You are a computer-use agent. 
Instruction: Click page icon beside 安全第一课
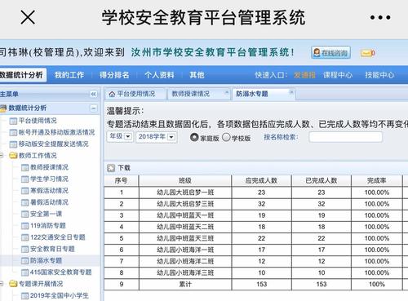[x=24, y=215]
